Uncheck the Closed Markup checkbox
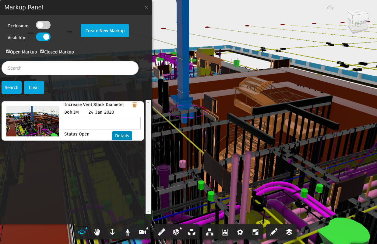The height and width of the screenshot is (244, 377). point(42,52)
